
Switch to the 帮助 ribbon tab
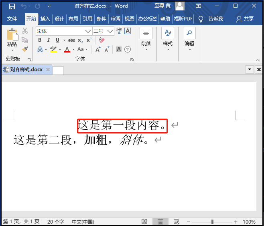[x=165, y=19]
